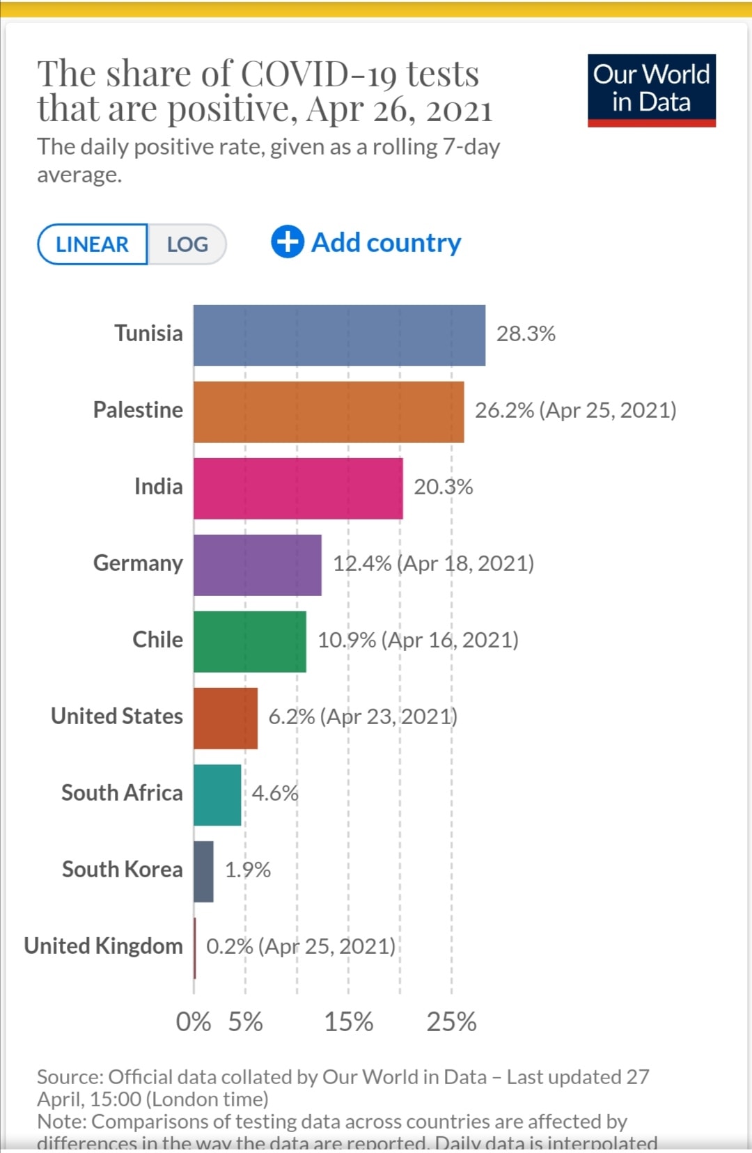
Task: Click the India pink bar
Action: [298, 489]
